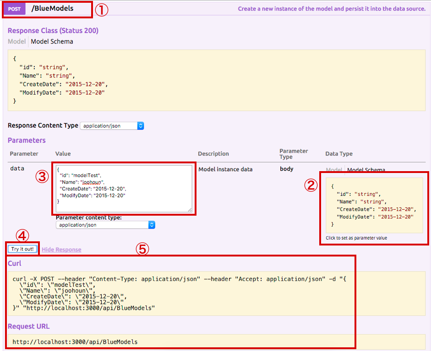Click the 'body' parameter type cell
Screen dimensions: 431x351
(287, 169)
